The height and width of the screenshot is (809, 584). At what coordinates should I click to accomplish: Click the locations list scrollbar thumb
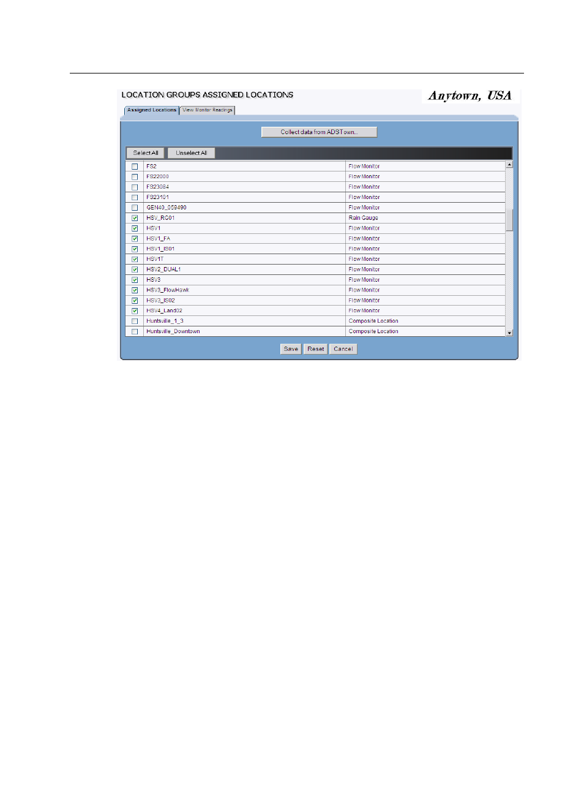point(509,220)
